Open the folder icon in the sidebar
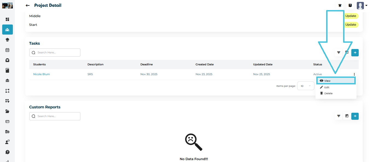371x162 pixels. click(7, 111)
